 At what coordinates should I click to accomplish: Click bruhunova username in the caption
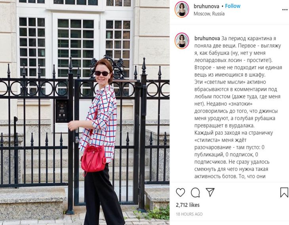click(207, 38)
